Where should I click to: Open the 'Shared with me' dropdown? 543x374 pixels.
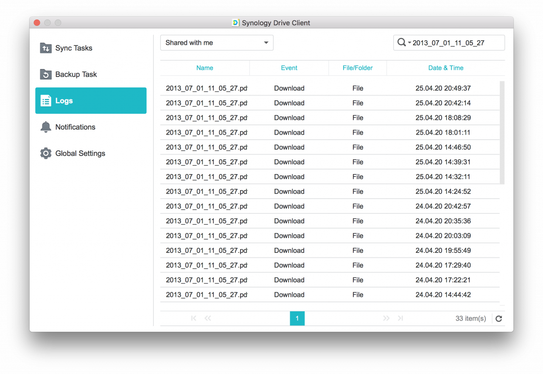(x=217, y=43)
